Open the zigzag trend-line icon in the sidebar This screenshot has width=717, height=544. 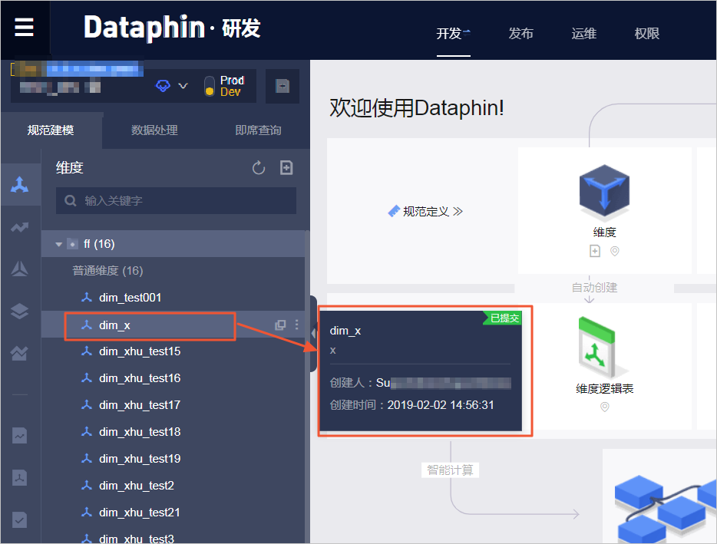point(20,227)
